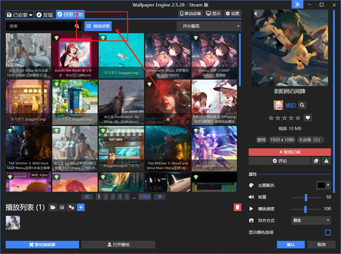
Task: Open playlist folder icon
Action: coord(53,207)
